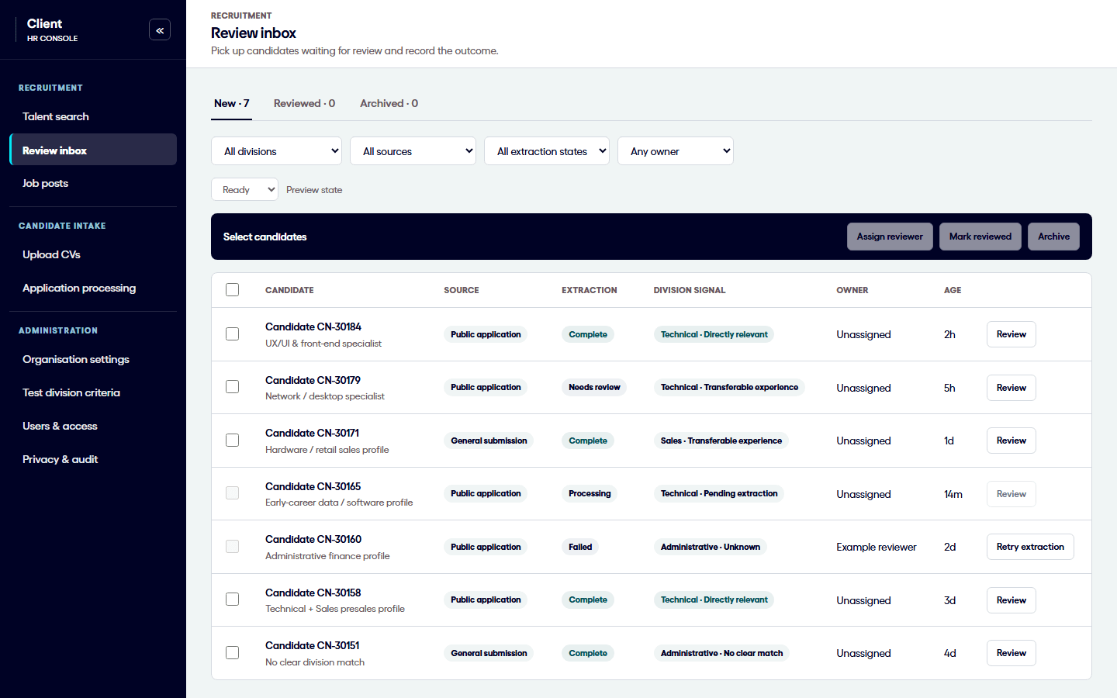The width and height of the screenshot is (1117, 698).
Task: Open Organisation settings
Action: 93,359
